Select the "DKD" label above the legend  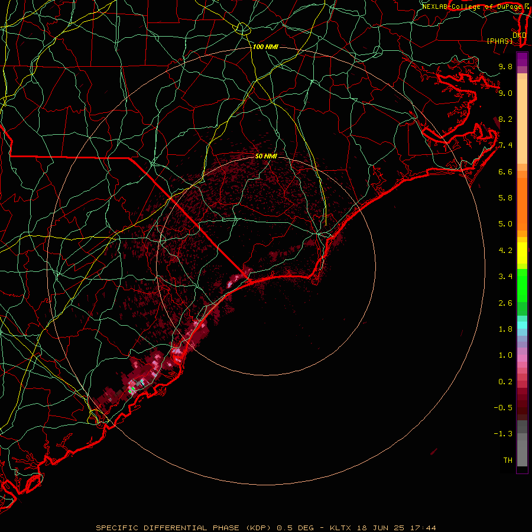[x=520, y=35]
